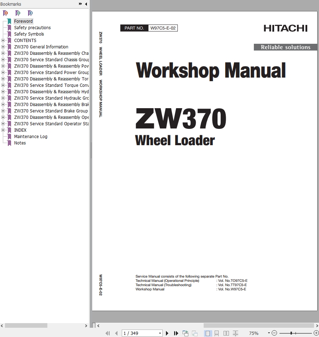The image size is (319, 337).
Task: Open the page number dropdown
Action: pyautogui.click(x=160, y=333)
